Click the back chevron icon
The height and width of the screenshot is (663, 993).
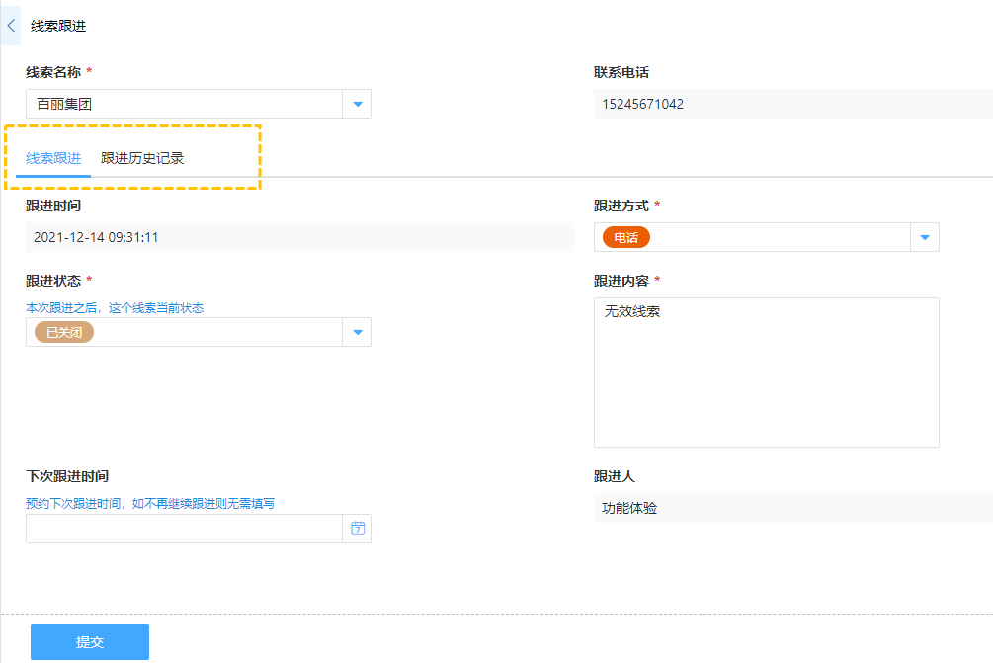(11, 26)
